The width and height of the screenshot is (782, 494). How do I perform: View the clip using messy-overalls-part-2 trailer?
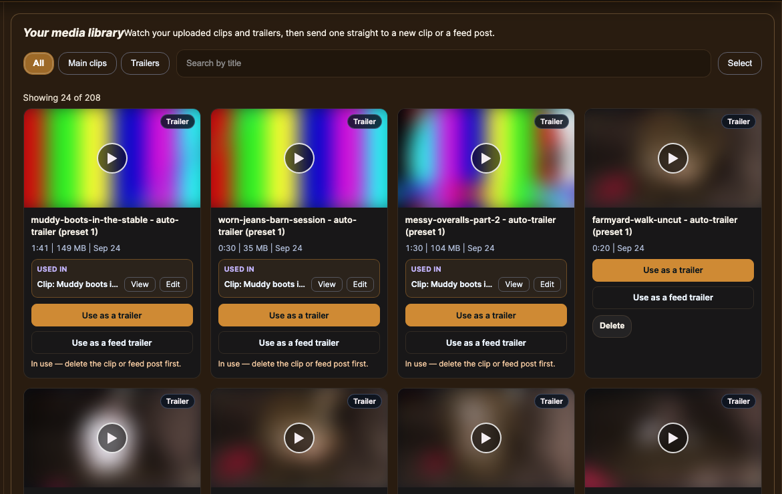(x=514, y=284)
